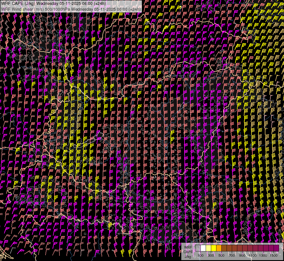Select the last purple swatch in legend
Image resolution: width=284 pixels, height=261 pixels.
[276, 248]
